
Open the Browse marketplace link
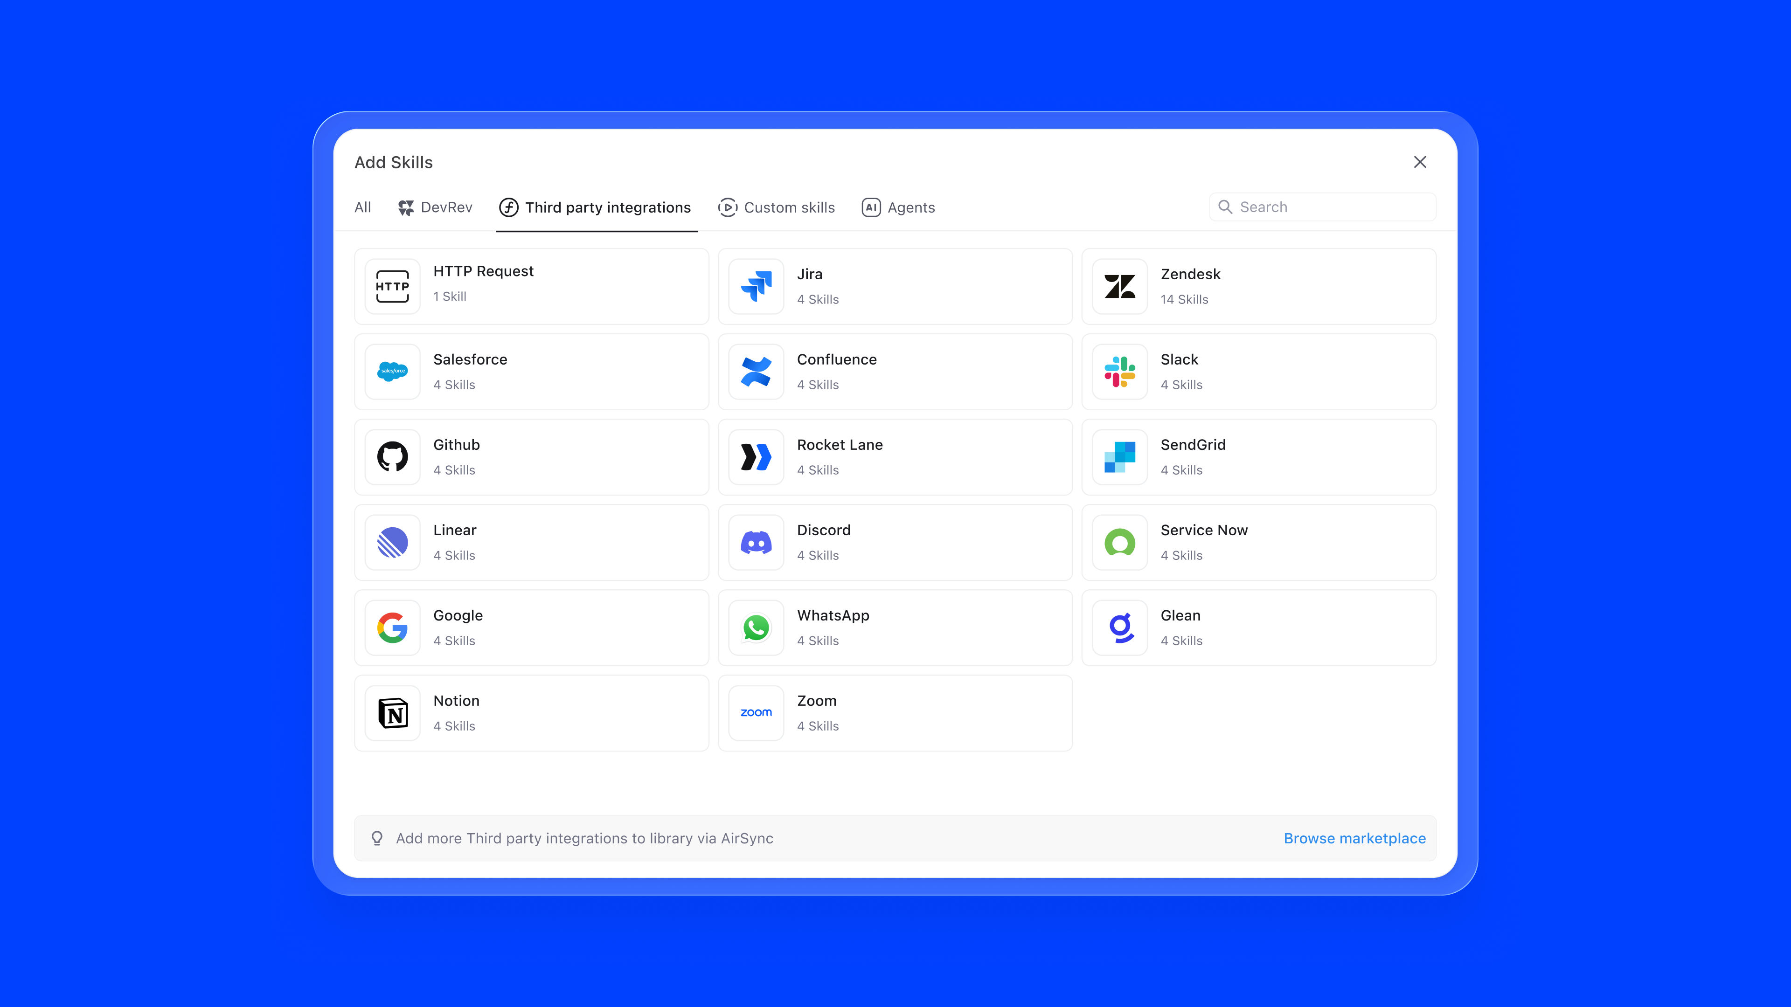pos(1354,838)
